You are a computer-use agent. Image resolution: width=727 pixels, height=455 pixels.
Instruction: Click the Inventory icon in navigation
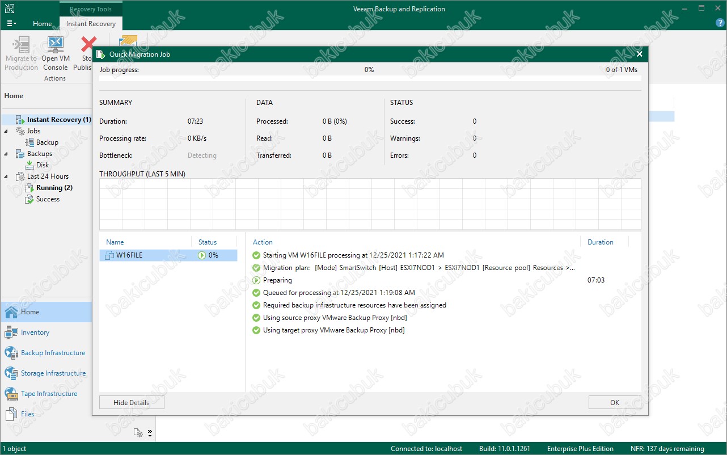11,332
